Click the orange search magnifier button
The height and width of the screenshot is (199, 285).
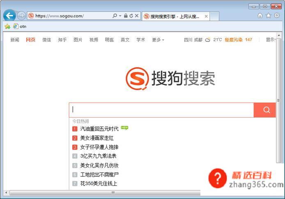tap(264, 110)
